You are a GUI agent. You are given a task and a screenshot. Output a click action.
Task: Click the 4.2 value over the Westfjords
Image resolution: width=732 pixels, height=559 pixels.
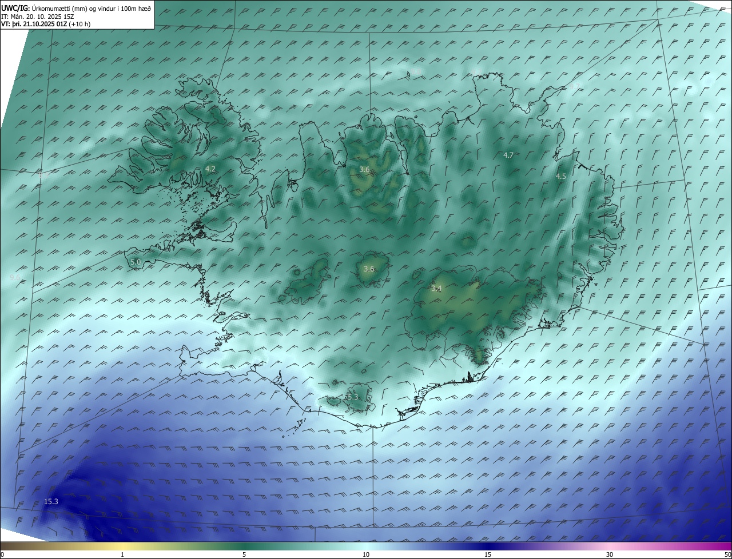coord(210,169)
